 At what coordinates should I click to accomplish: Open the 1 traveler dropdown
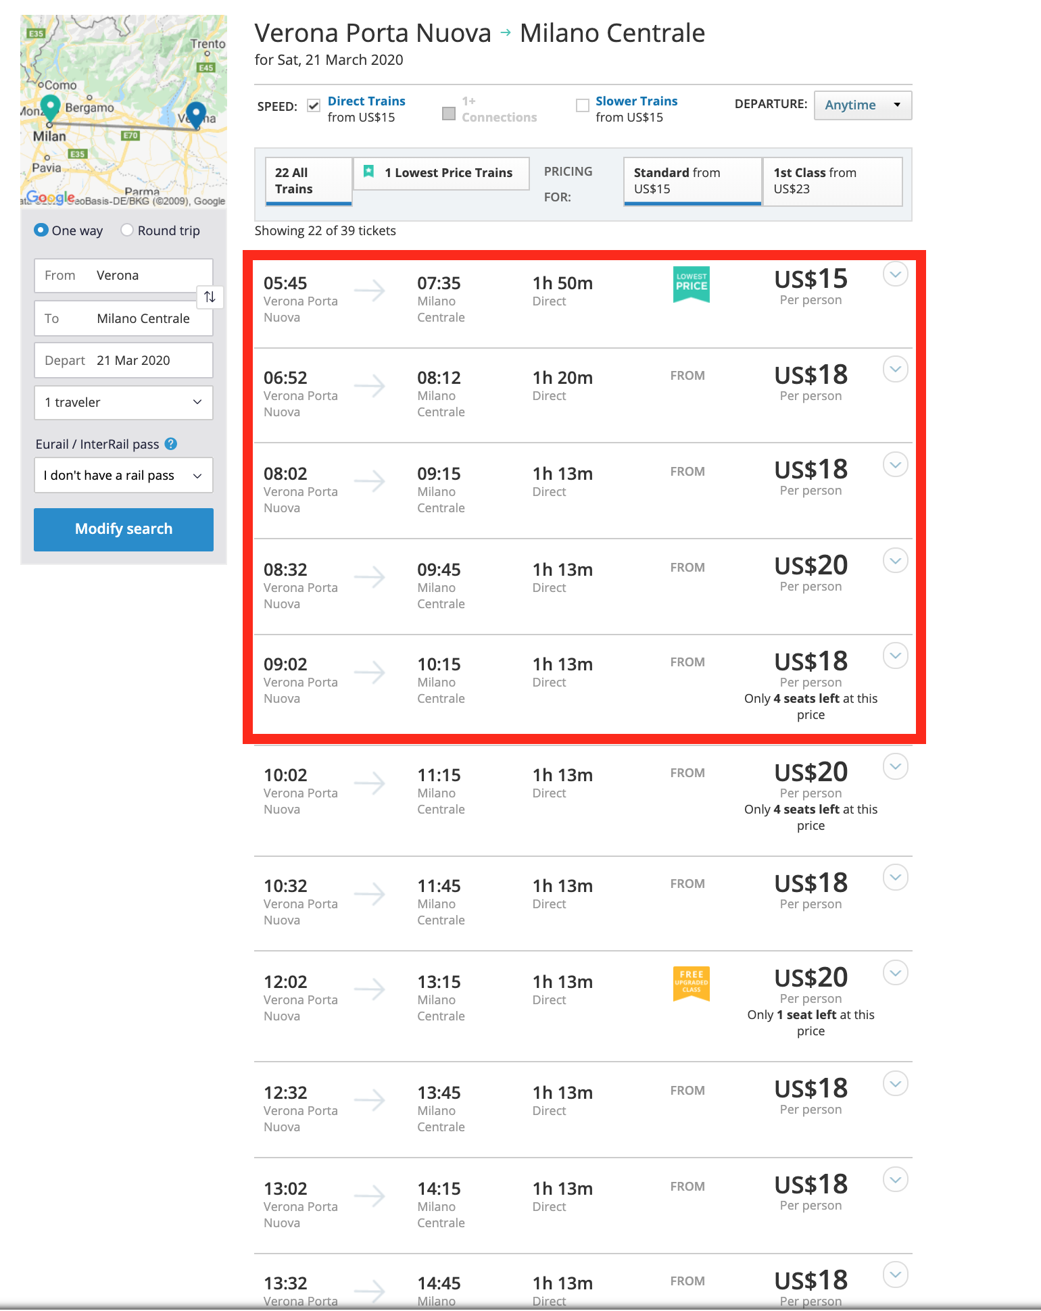(124, 403)
